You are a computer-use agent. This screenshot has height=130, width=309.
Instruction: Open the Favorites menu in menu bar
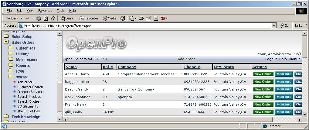click(45, 11)
